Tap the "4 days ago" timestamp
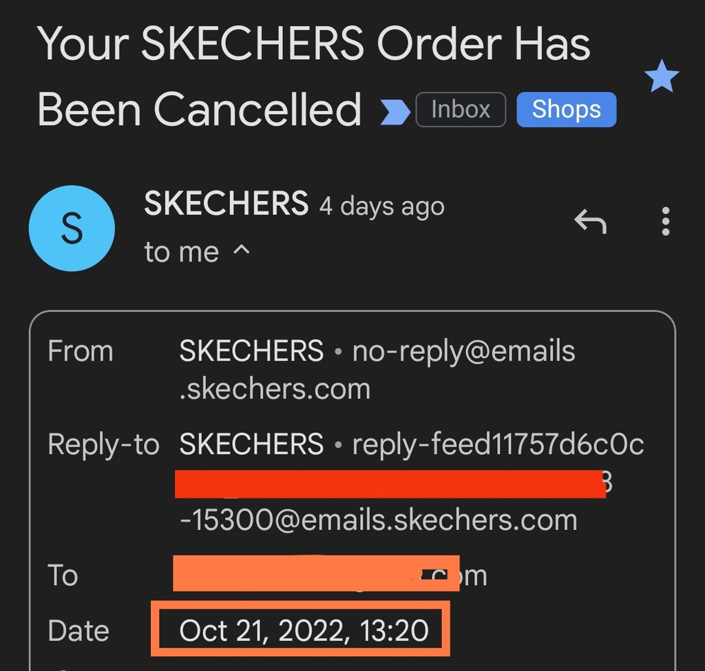Viewport: 705px width, 671px height. click(x=381, y=206)
